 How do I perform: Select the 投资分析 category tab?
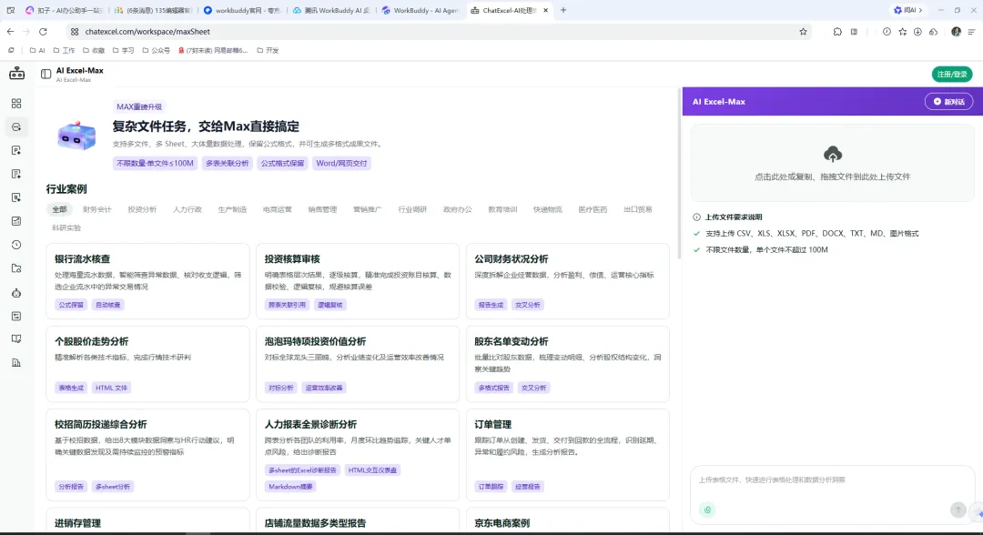point(142,209)
